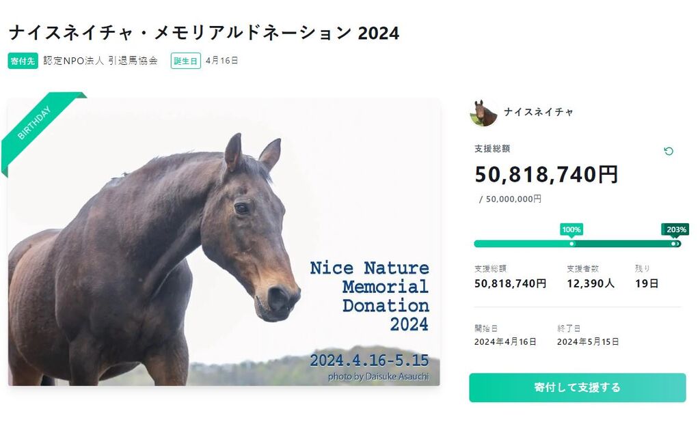Click the refresh icon beside total support

669,151
